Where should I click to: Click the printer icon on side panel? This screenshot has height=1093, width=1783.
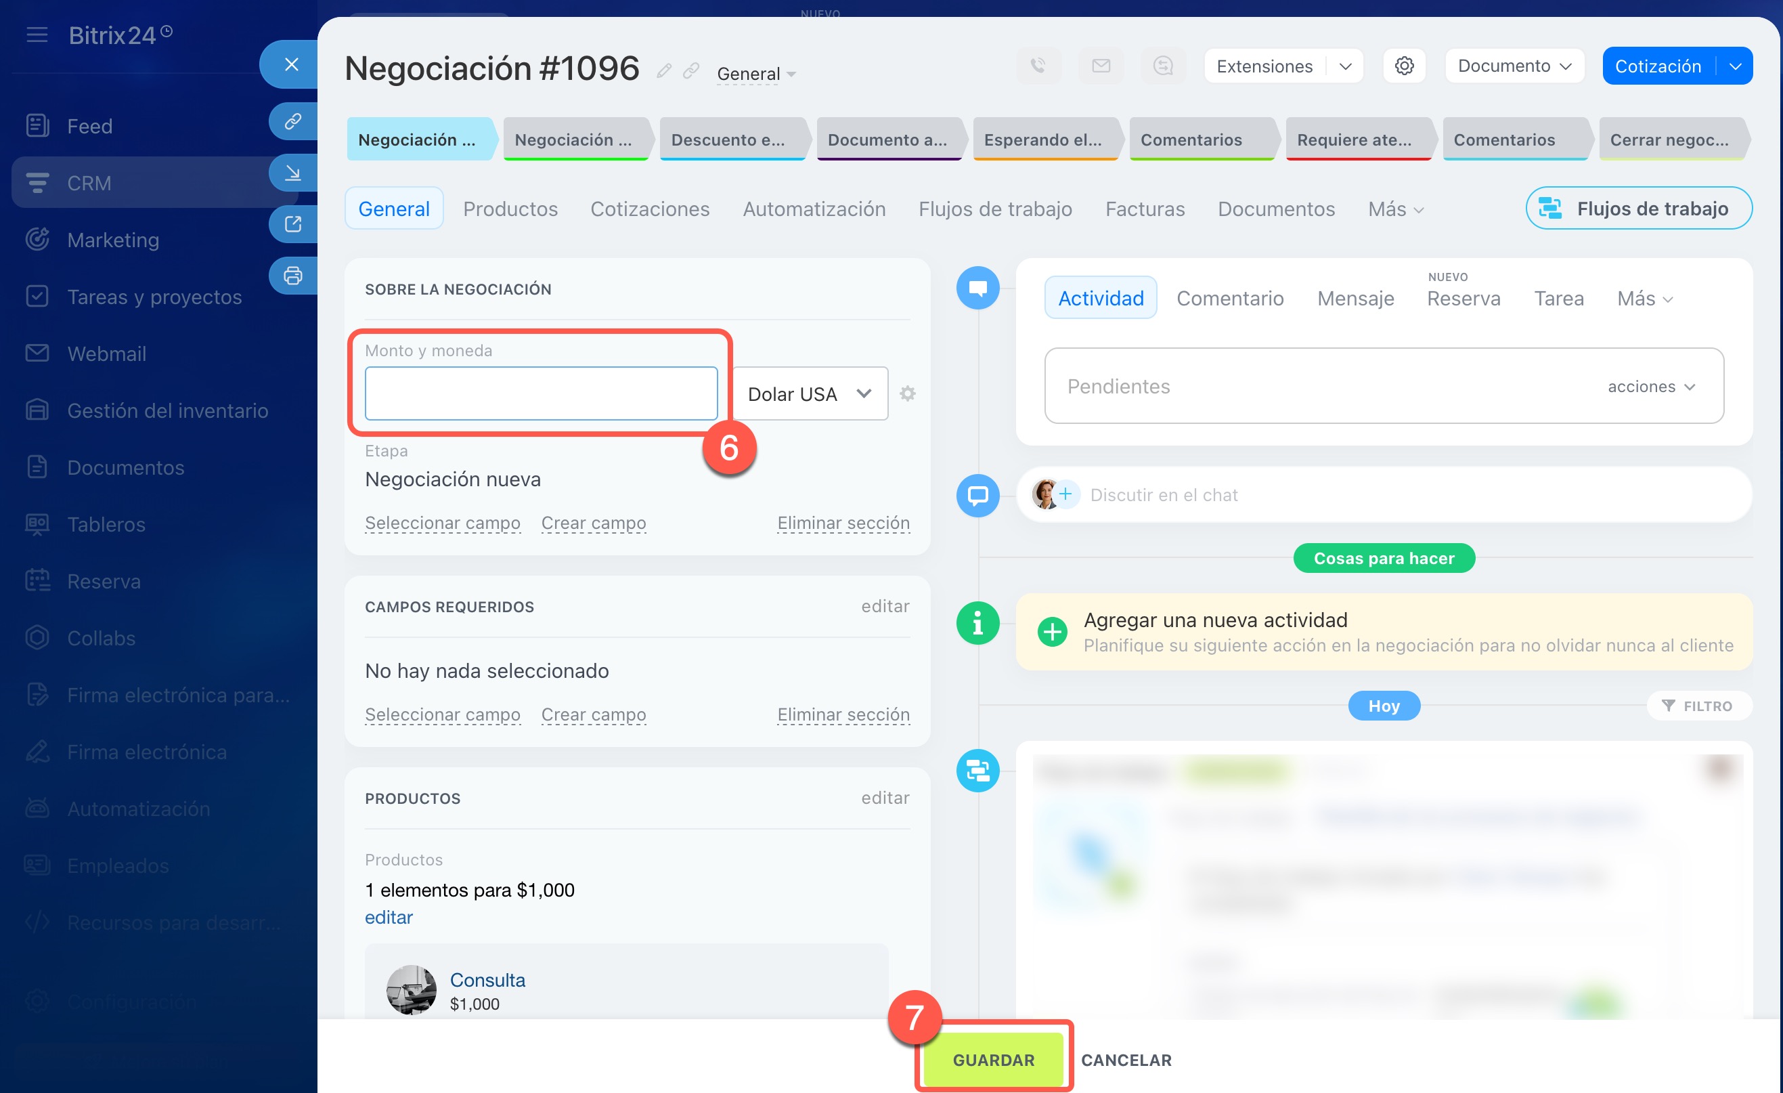point(292,276)
